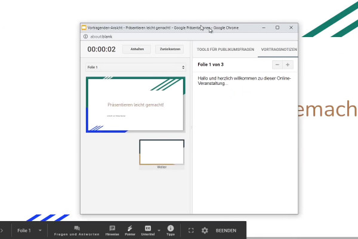Close the Vortragenden-Ansicht window
This screenshot has width=358, height=239.
[x=291, y=27]
